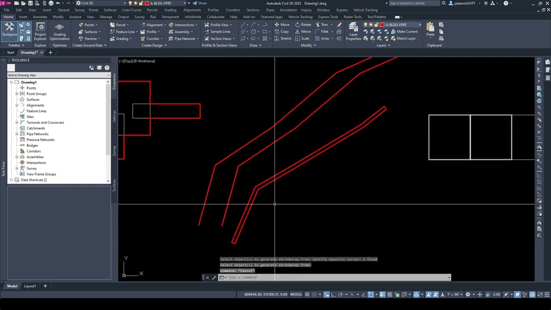This screenshot has width=551, height=310.
Task: Open the Settings side tab
Action: [115, 116]
